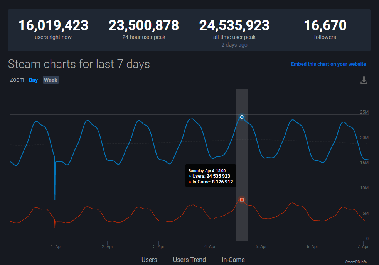Click the '2. Apr' axis label

click(x=107, y=246)
